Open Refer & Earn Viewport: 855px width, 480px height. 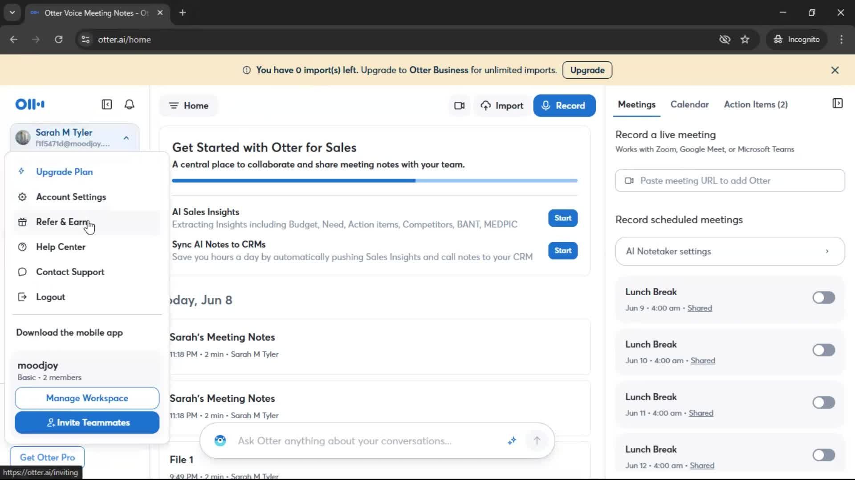pos(87,222)
